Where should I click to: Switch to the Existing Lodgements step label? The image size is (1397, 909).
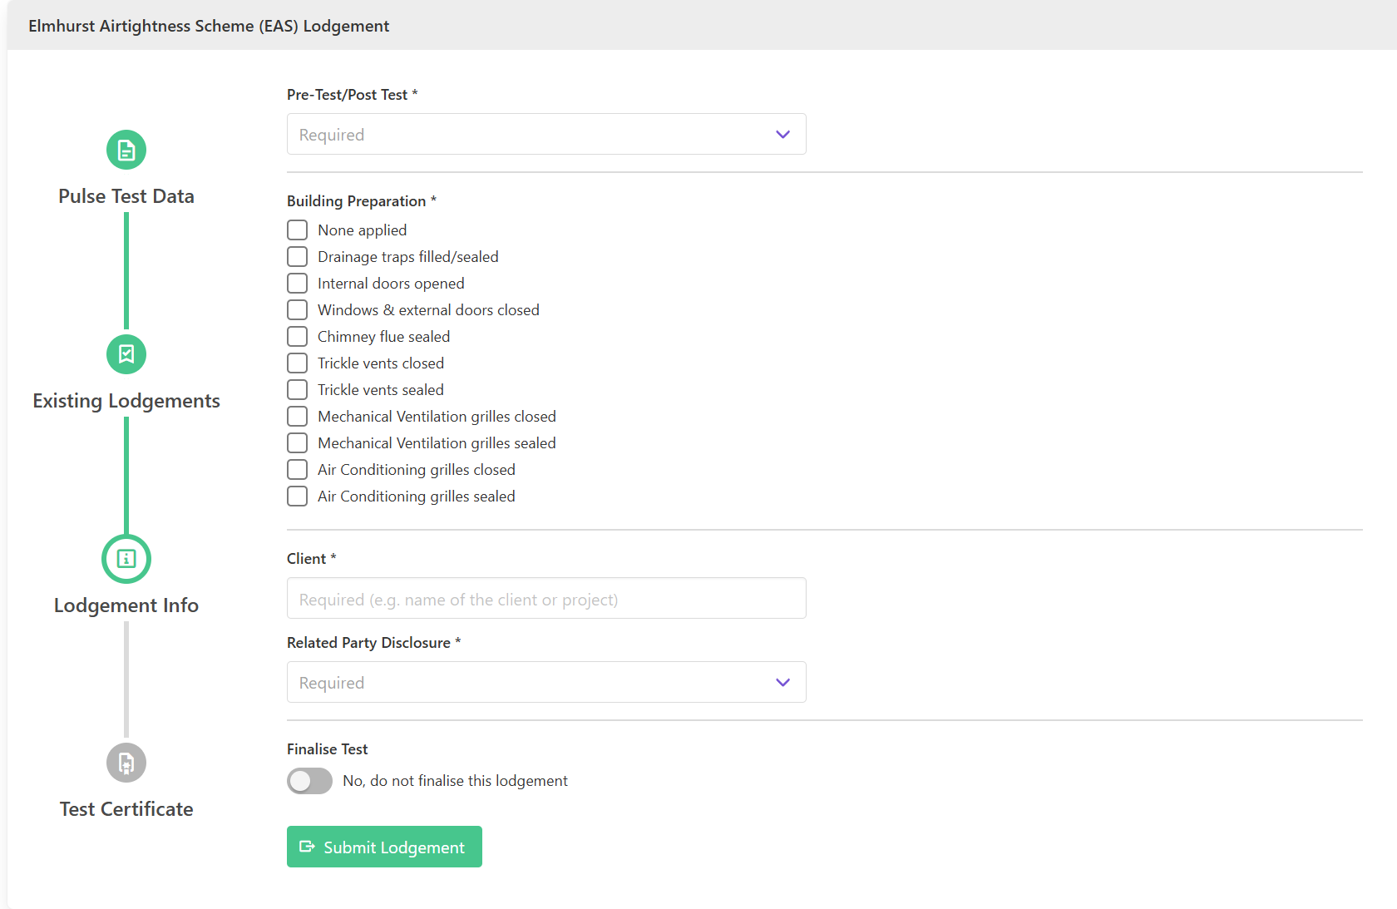pyautogui.click(x=126, y=401)
